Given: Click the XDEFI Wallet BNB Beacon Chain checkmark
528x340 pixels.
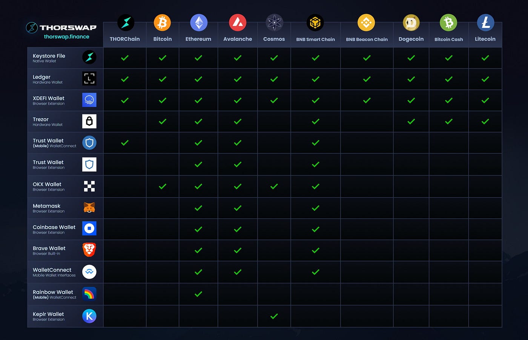Looking at the screenshot, I should (x=367, y=100).
